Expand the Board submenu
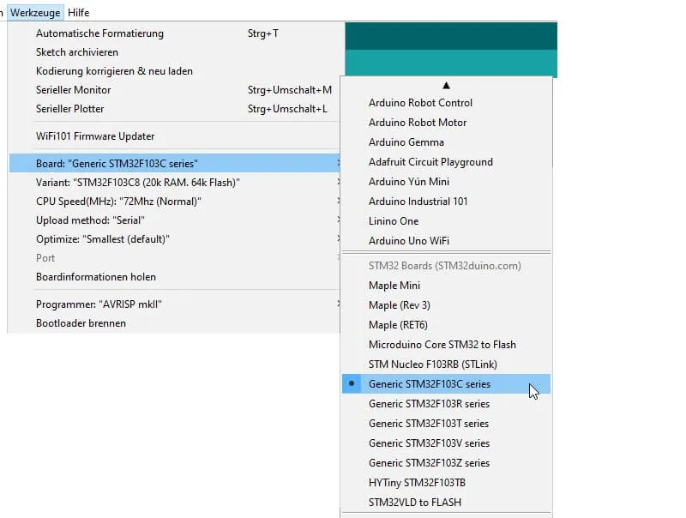Viewport: 686px width, 518px height. [120, 163]
